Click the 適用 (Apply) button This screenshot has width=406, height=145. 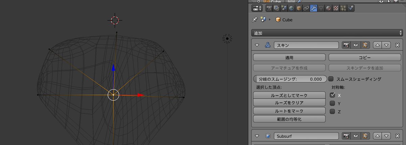pyautogui.click(x=289, y=57)
